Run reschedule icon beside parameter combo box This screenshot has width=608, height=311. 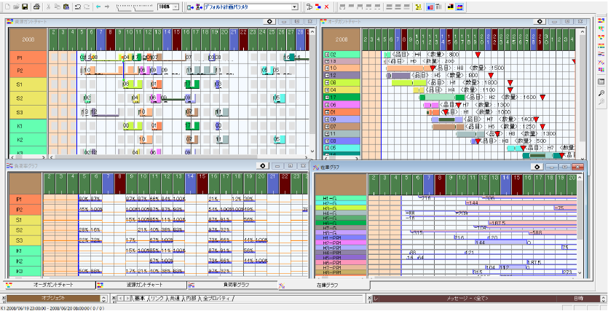point(199,7)
